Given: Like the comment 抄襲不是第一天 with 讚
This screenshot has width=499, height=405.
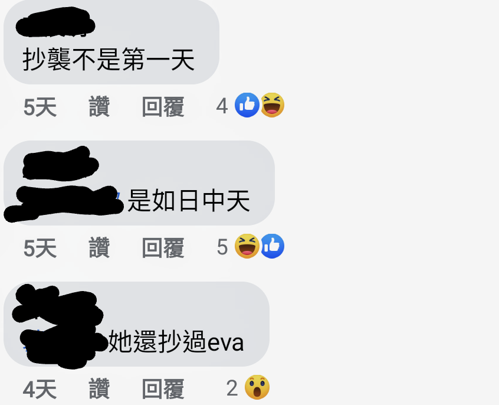Looking at the screenshot, I should click(x=99, y=106).
